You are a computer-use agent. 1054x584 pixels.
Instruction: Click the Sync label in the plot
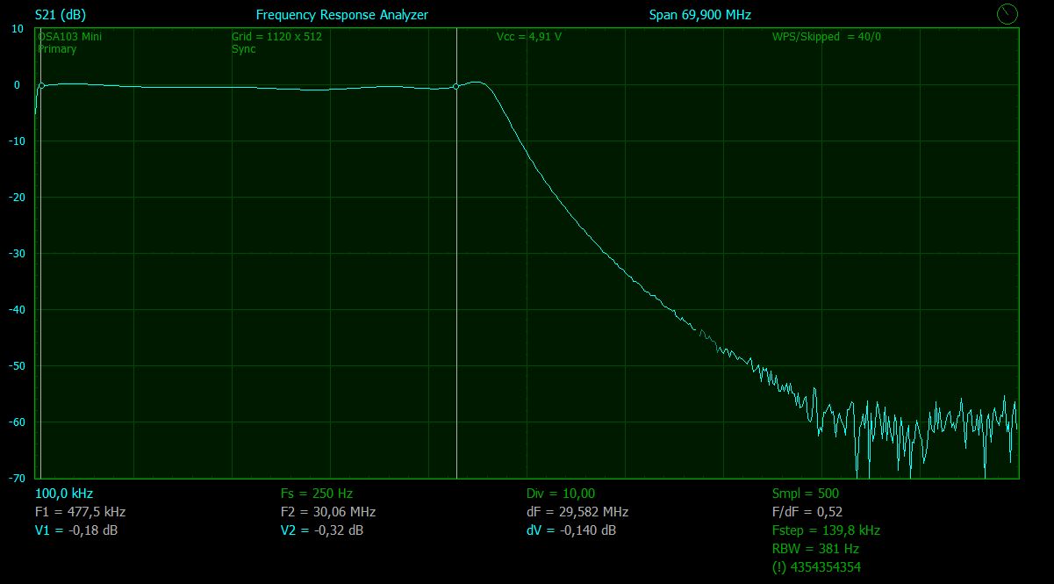[x=243, y=49]
